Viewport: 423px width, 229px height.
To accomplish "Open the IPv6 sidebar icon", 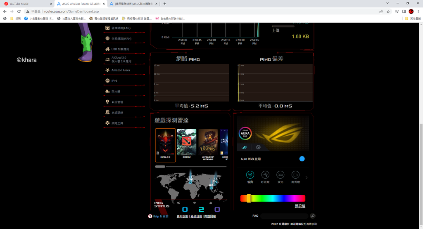I will [x=107, y=80].
